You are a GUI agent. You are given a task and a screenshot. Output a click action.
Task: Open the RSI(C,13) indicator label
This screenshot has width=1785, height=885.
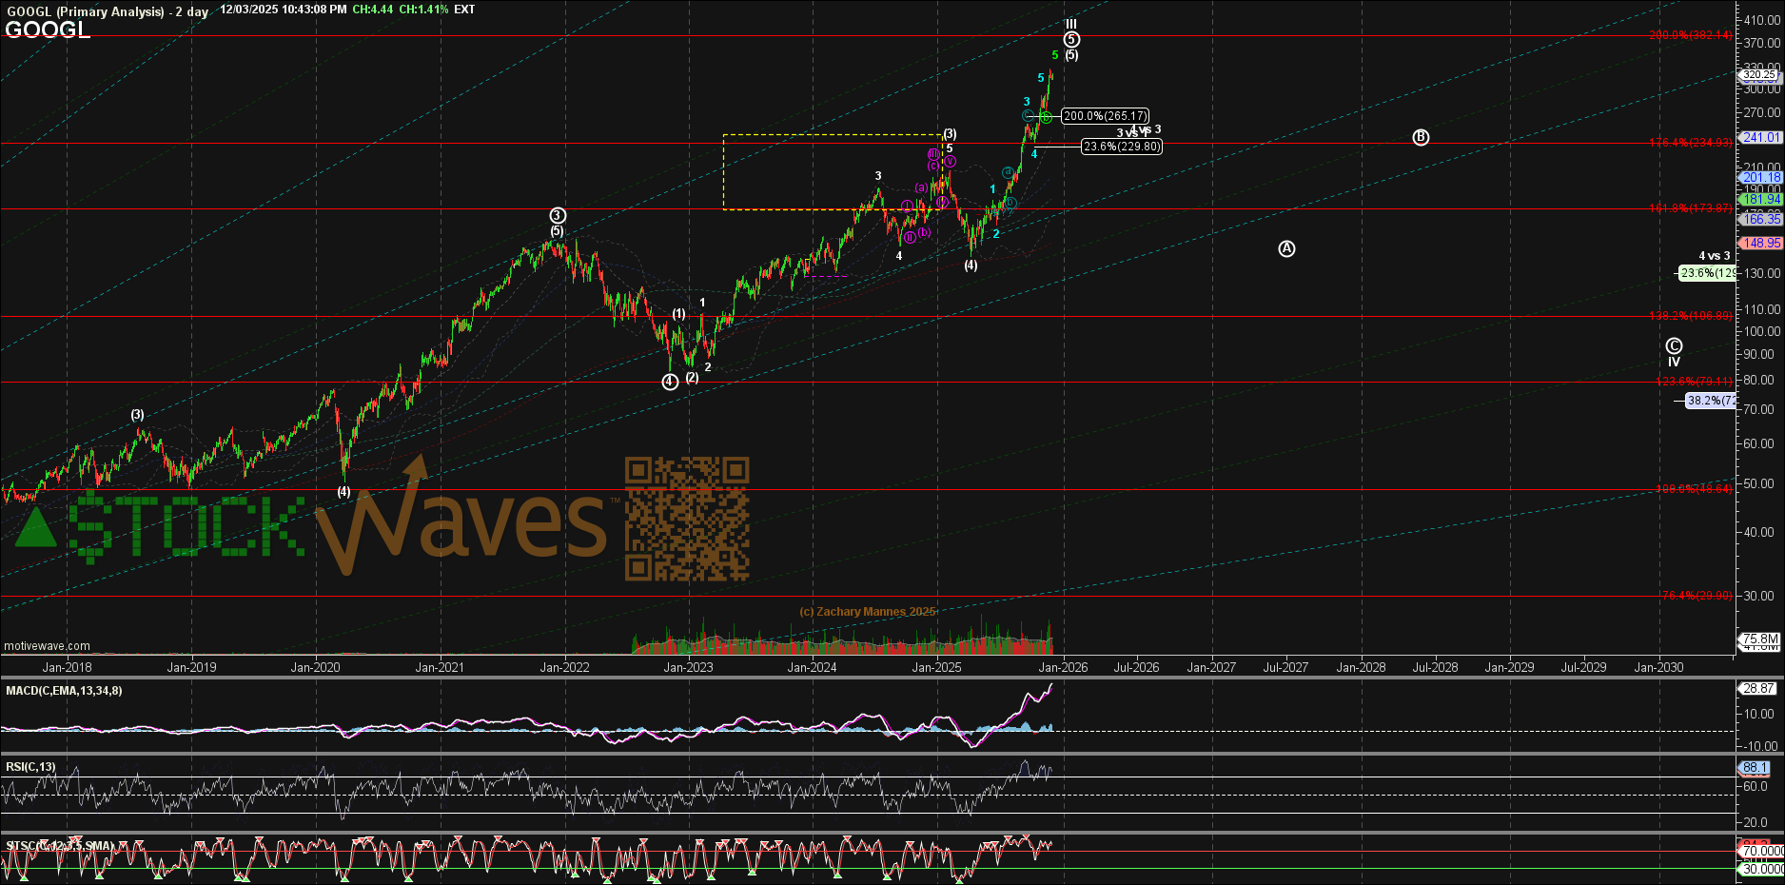coord(30,767)
